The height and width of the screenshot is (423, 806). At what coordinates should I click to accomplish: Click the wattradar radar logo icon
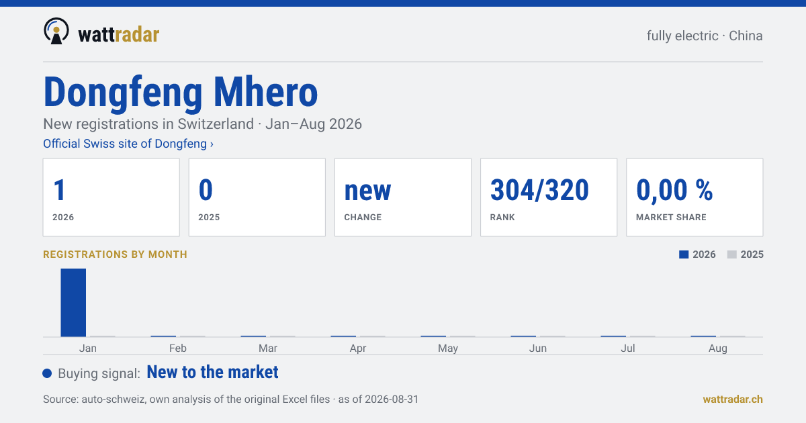(x=56, y=31)
